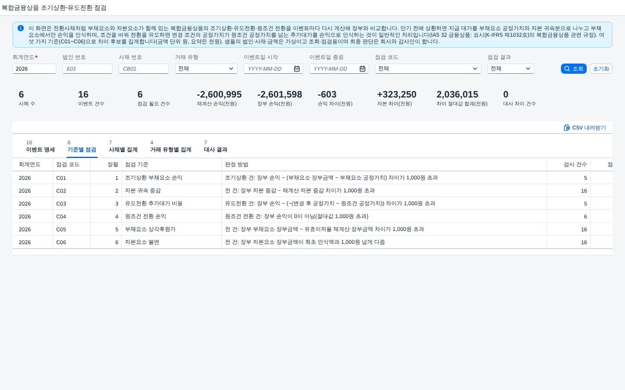Open the 대사 결과 tab
Screen dimensions: 625x390
tap(216, 146)
